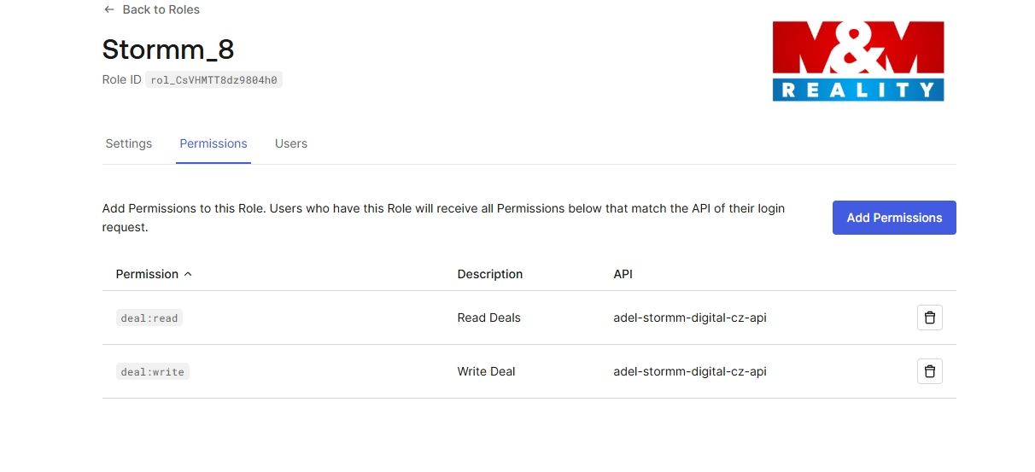Viewport: 1035px width, 472px height.
Task: Click the API column header
Action: click(x=623, y=274)
